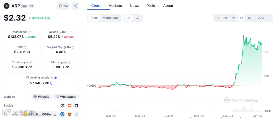Open chart's three-dots more options menu

point(271,18)
